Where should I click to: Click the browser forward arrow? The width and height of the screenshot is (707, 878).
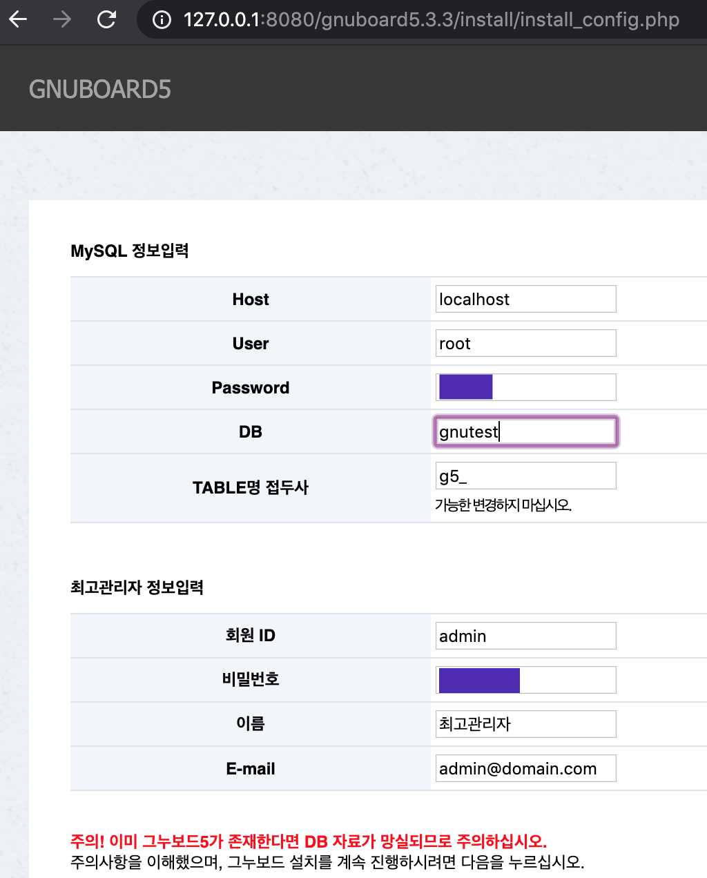[62, 19]
